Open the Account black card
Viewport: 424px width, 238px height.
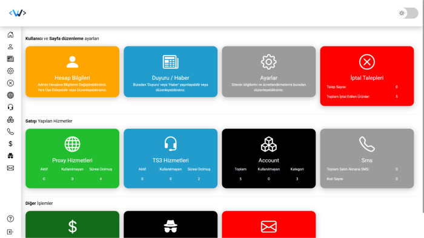(268, 158)
